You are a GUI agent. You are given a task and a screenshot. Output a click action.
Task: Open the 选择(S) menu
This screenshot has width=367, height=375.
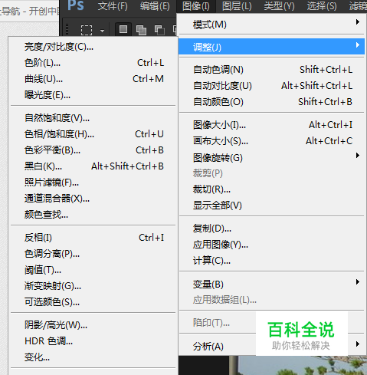[x=322, y=5]
